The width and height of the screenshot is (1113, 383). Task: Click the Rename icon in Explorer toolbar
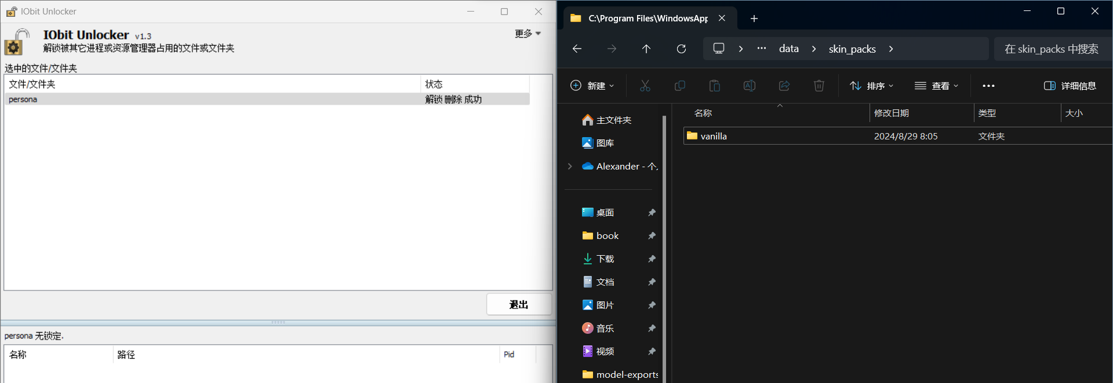tap(750, 86)
